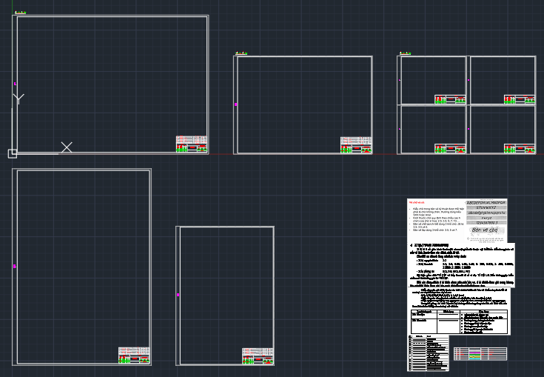Click magenta marker on small portrait sheet
This screenshot has height=377, width=544.
178,295
